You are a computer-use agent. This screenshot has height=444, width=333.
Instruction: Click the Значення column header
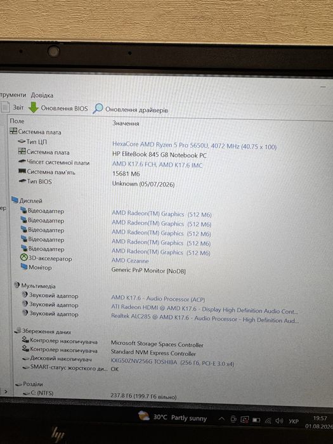click(126, 124)
